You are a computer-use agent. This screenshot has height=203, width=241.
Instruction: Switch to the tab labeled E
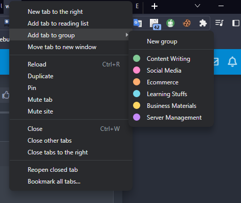137,6
